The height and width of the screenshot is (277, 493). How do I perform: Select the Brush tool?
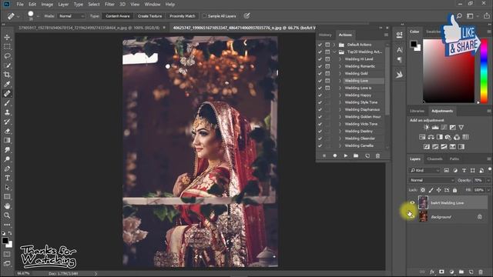[7, 103]
